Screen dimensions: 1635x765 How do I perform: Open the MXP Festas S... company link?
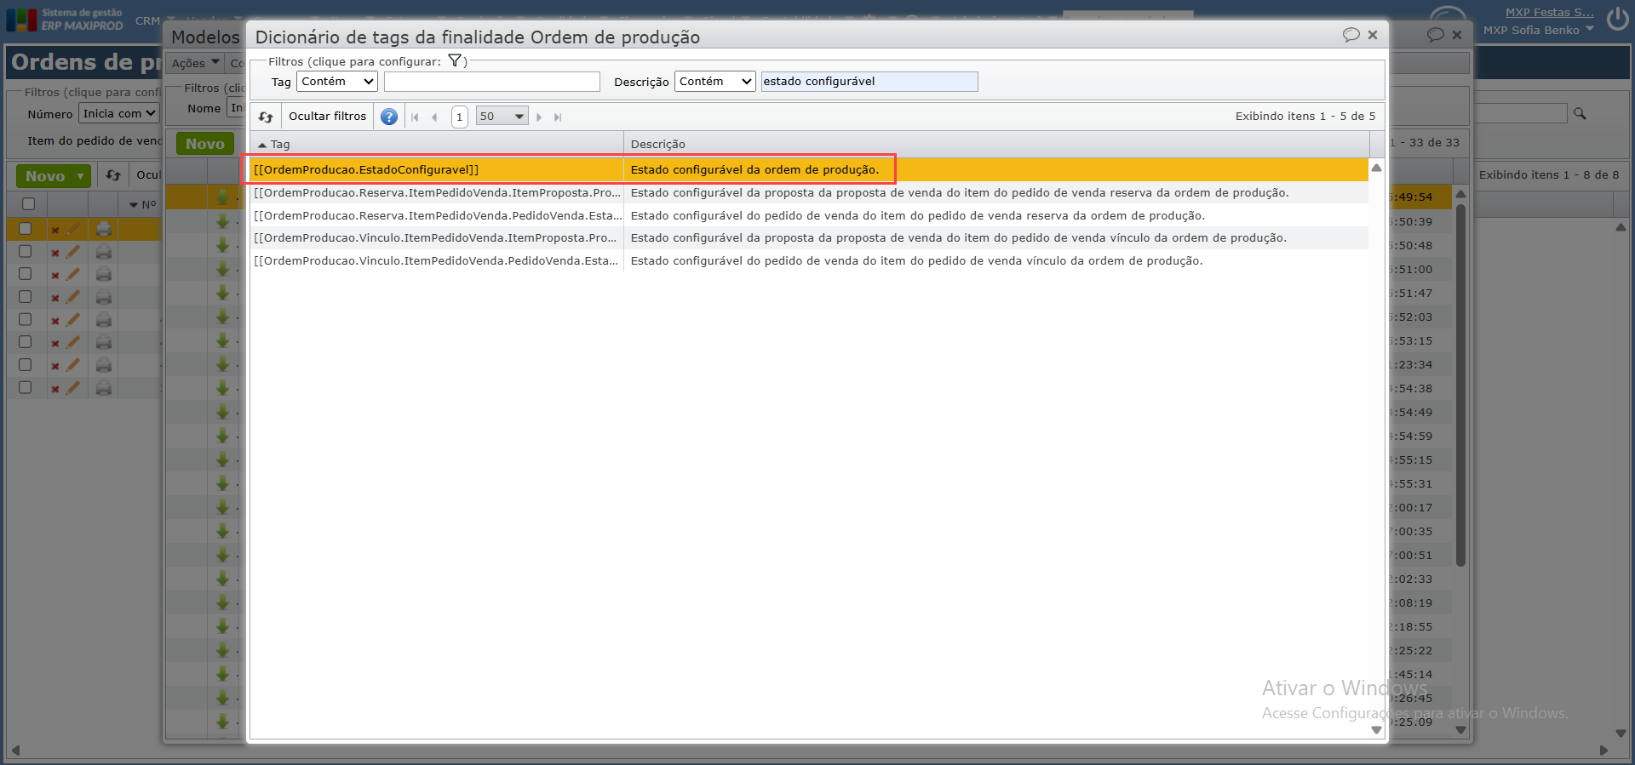point(1549,12)
